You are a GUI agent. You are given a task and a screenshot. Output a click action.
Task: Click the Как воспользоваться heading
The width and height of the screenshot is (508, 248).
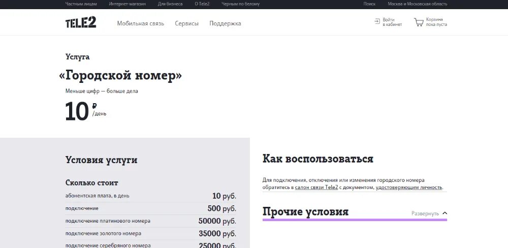pyautogui.click(x=318, y=159)
